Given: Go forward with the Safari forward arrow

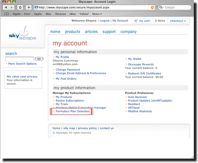Looking at the screenshot, I should pos(12,7).
